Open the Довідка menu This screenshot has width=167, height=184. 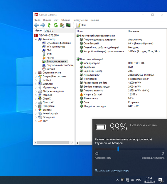(x=95, y=20)
